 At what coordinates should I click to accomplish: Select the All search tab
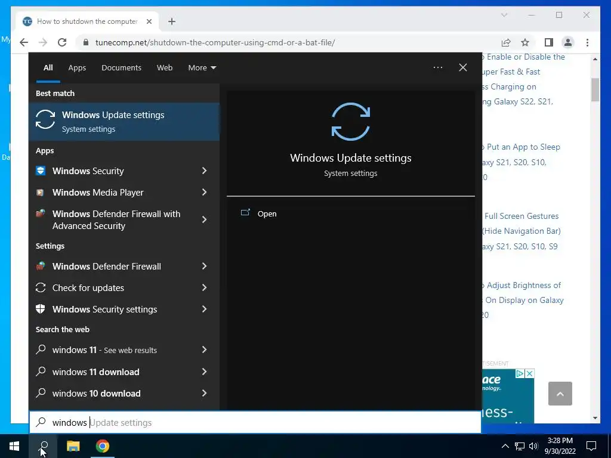click(x=48, y=67)
